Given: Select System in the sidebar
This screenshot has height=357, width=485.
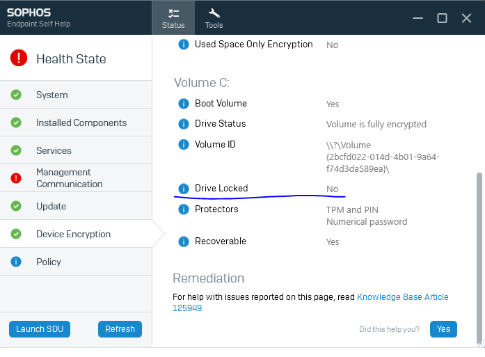Looking at the screenshot, I should pyautogui.click(x=76, y=95).
